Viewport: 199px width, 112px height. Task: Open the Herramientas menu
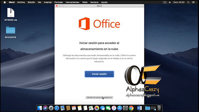72,2
